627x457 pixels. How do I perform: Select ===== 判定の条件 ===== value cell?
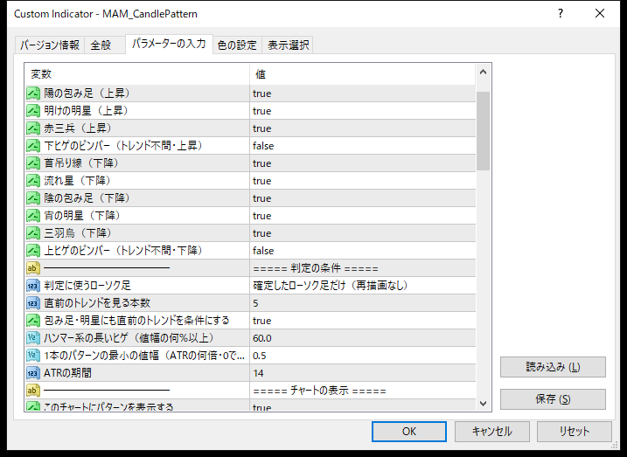(363, 268)
